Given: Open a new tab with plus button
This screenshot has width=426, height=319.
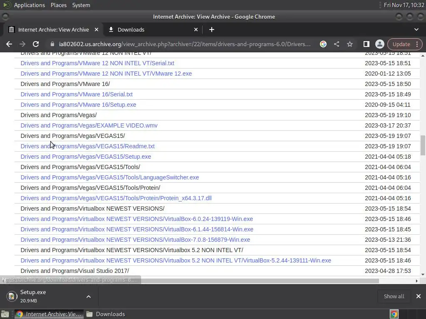Looking at the screenshot, I should point(212,29).
